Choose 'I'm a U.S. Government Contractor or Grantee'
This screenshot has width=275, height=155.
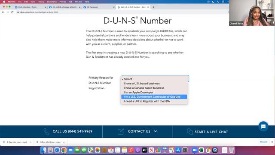[154, 97]
